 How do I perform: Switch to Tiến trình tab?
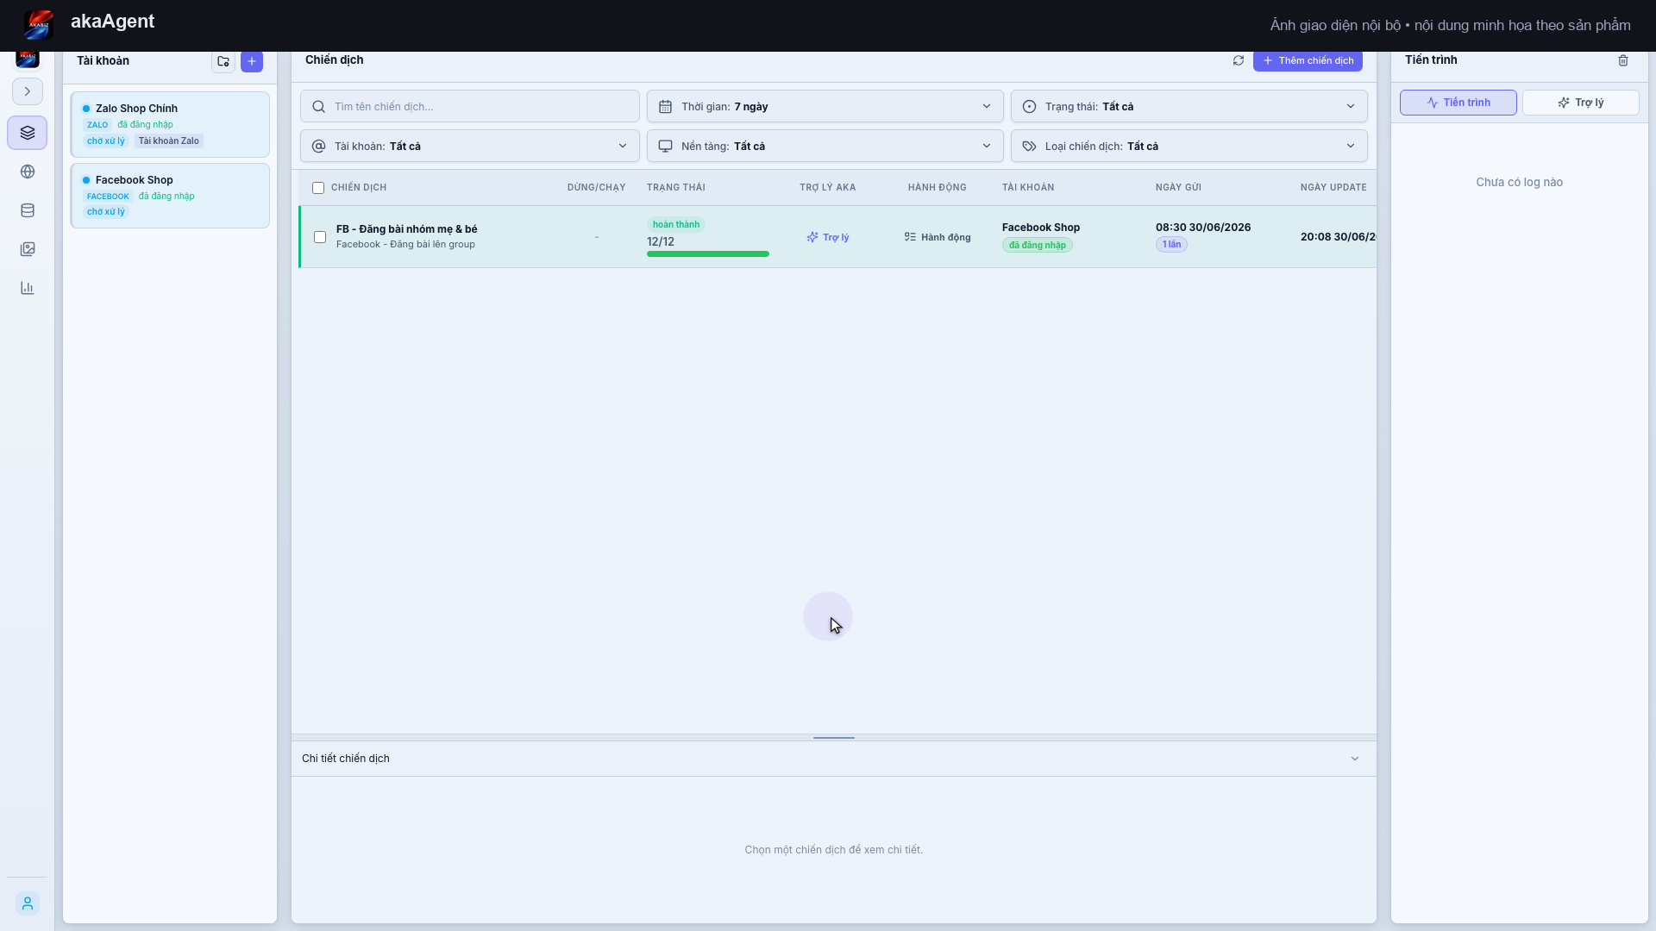1458,103
